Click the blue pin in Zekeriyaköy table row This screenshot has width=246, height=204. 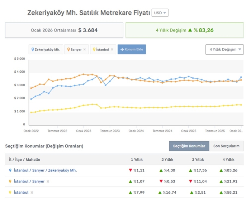pos(10,170)
